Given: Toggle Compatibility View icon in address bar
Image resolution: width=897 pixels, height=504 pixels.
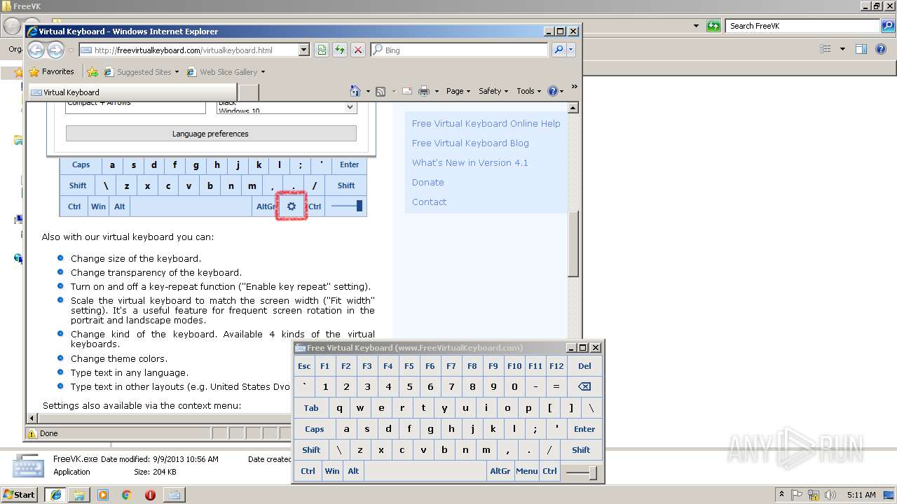Looking at the screenshot, I should pos(322,50).
